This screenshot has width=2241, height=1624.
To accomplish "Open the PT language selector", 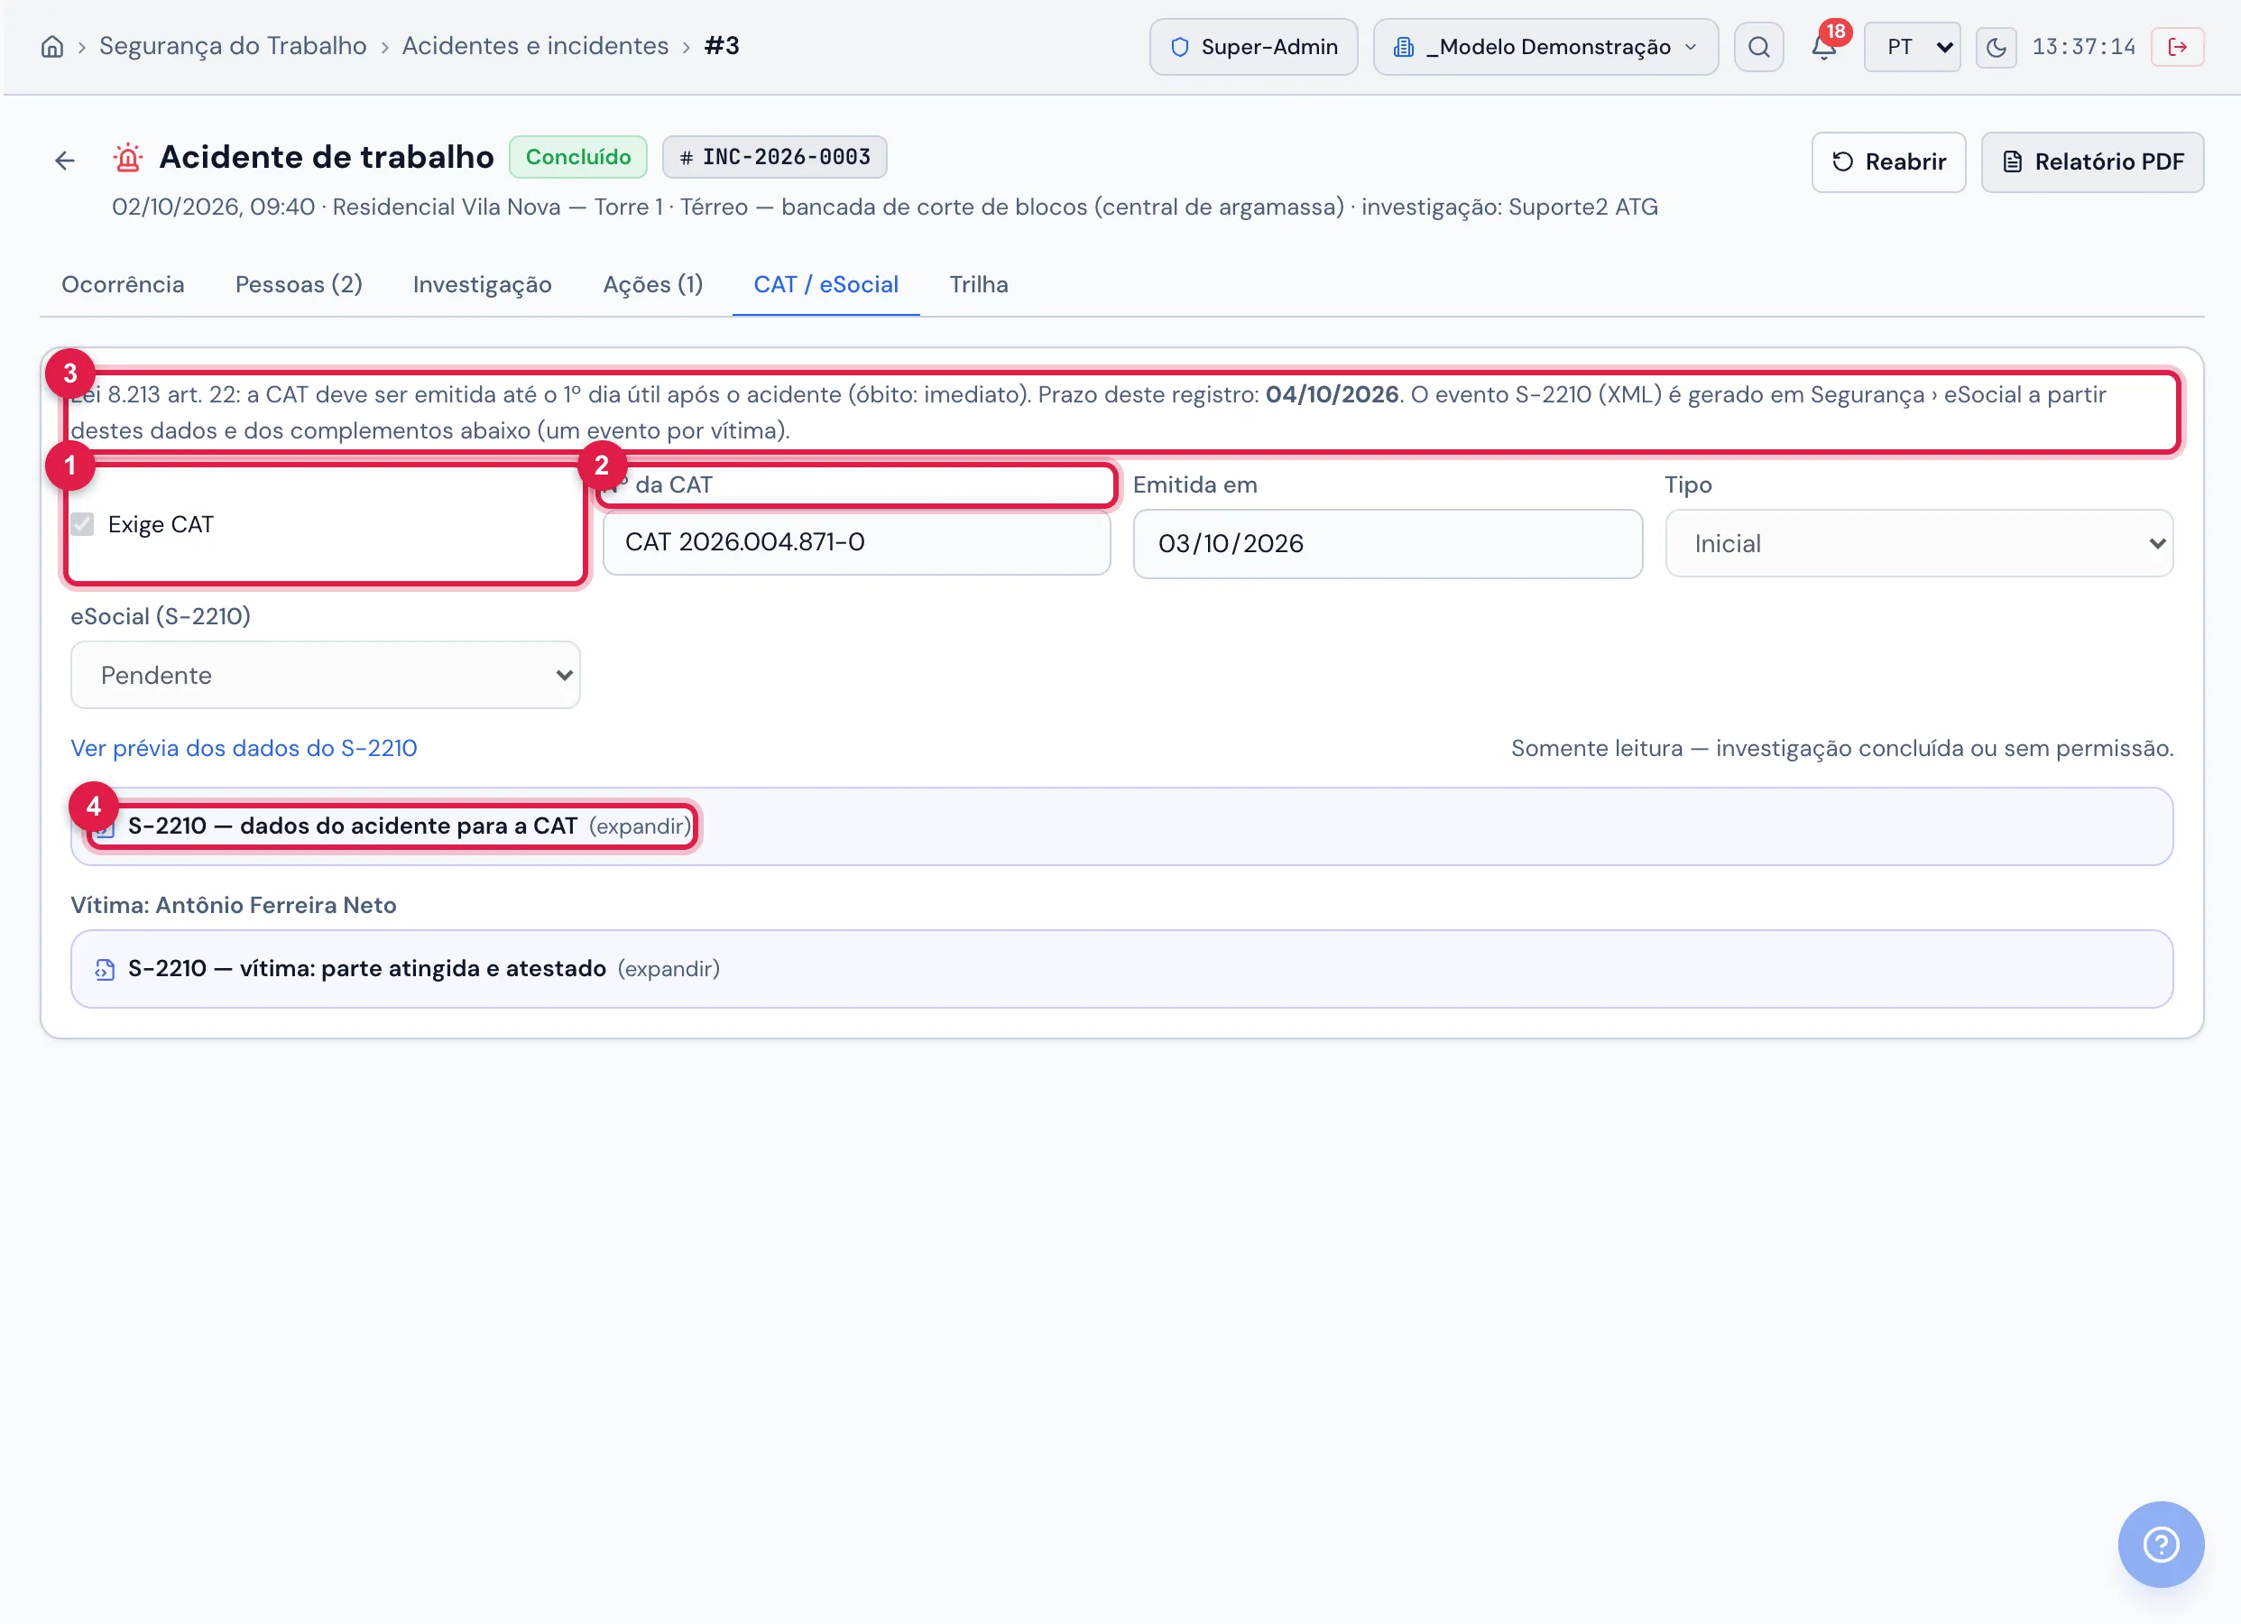I will (1912, 46).
